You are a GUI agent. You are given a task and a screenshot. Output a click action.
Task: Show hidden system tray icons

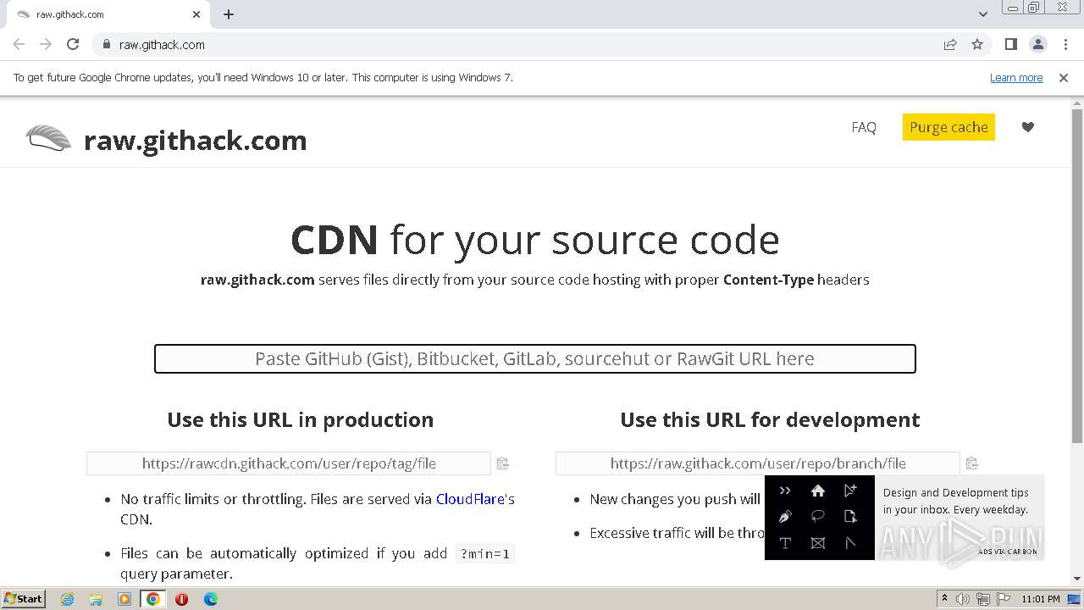(945, 599)
